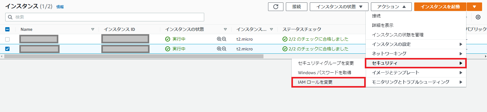Zoom in icon on selected second row
Viewport: 487px width, 112px height.
pyautogui.click(x=219, y=49)
